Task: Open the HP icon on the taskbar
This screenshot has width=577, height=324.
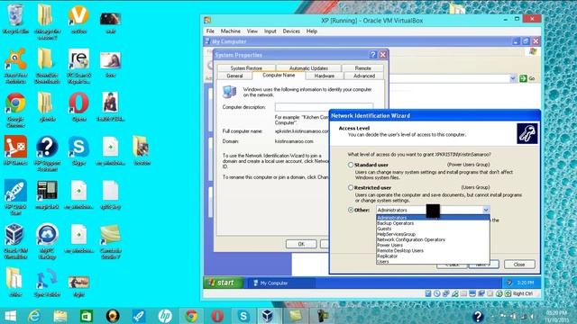Action: pos(165,316)
